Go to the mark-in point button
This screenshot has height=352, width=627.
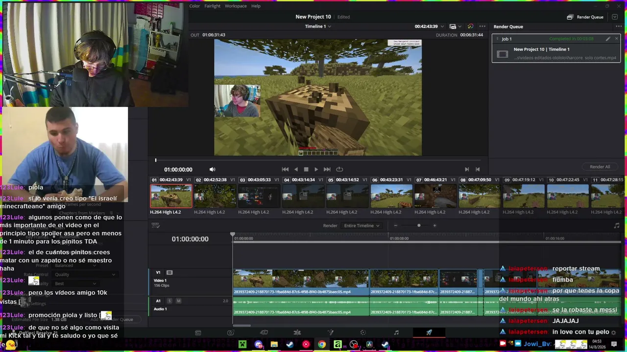click(x=467, y=169)
